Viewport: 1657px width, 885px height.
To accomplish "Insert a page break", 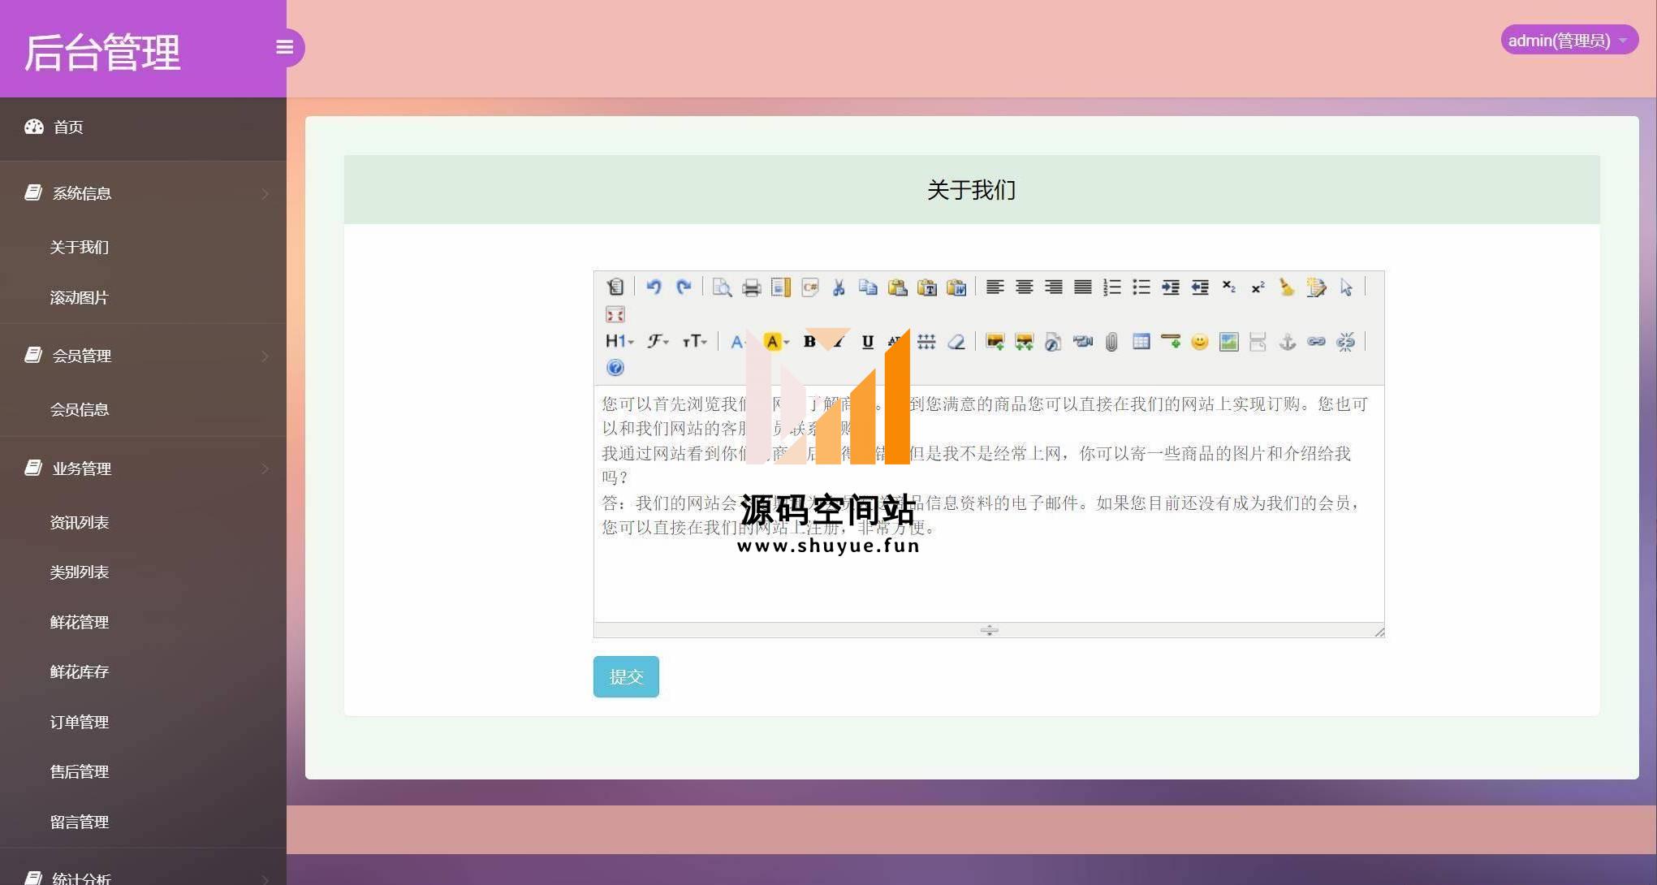I will (1258, 342).
